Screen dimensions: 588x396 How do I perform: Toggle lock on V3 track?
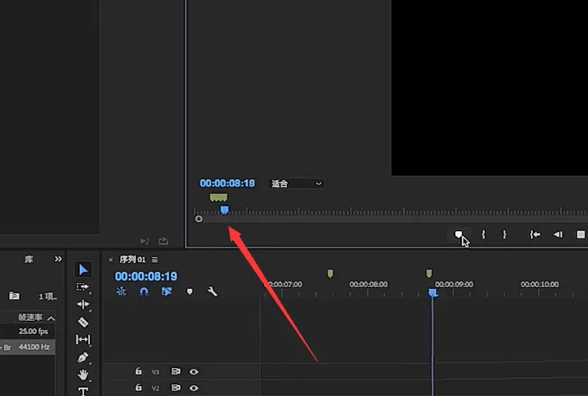click(x=139, y=371)
